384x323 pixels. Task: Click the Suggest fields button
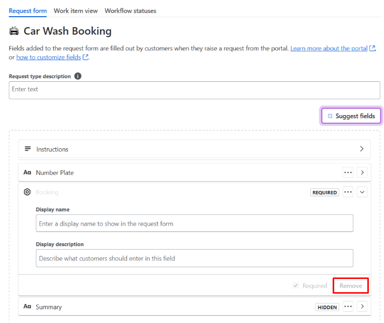[x=351, y=116]
